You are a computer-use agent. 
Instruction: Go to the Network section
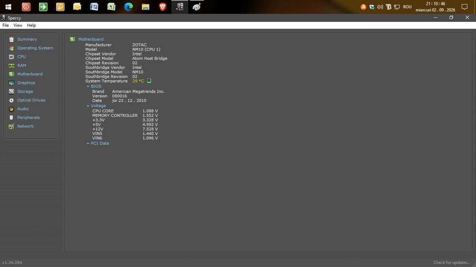click(25, 126)
